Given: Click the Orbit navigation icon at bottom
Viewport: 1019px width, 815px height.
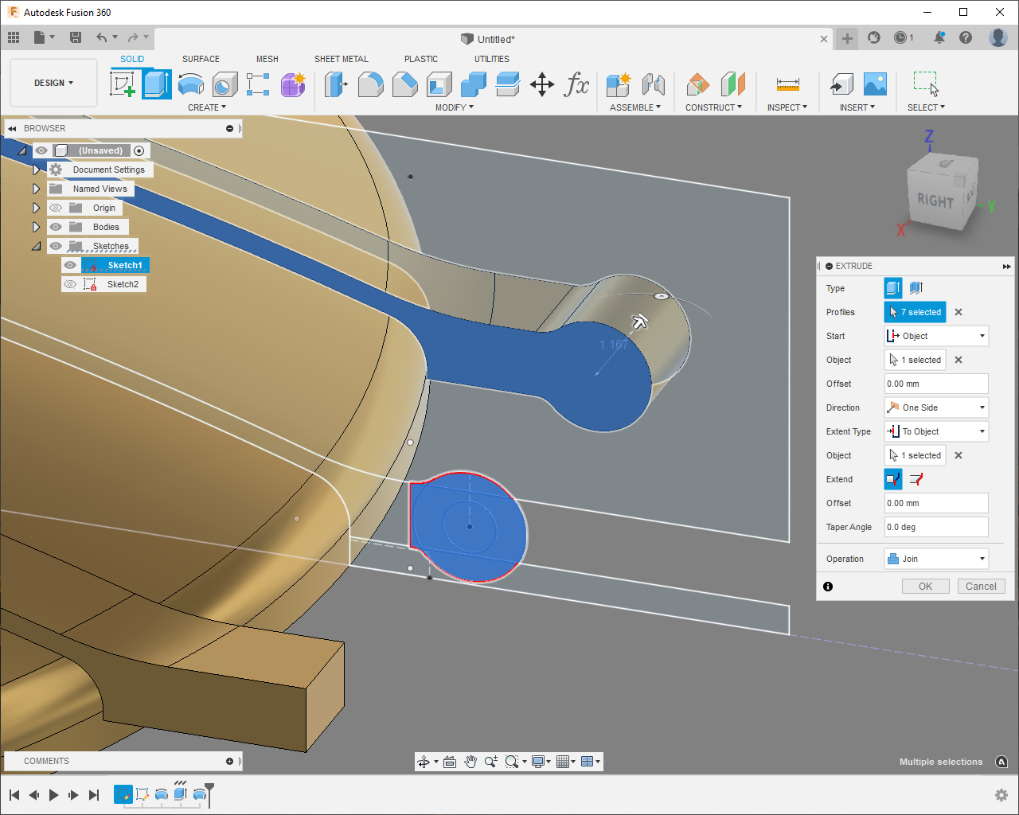Looking at the screenshot, I should click(424, 762).
